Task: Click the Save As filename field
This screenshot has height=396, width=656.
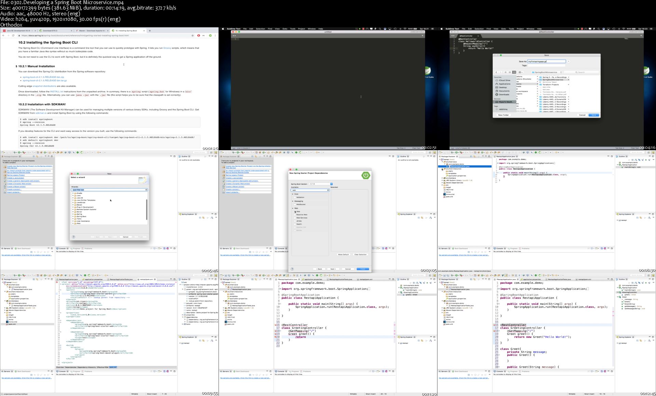Action: point(546,61)
